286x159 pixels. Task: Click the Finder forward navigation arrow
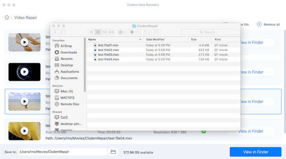[61, 32]
